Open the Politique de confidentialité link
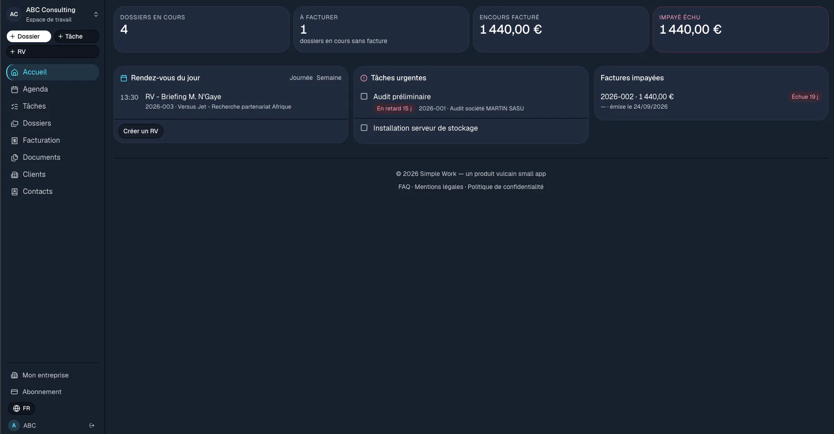The width and height of the screenshot is (834, 434). click(x=506, y=187)
